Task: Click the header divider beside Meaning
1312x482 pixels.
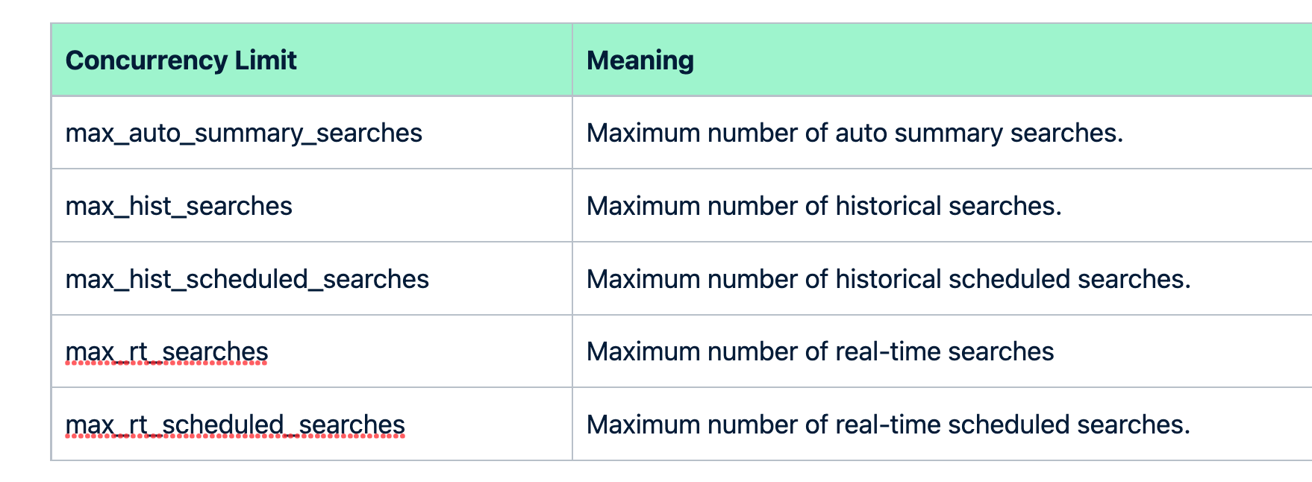Action: [572, 60]
